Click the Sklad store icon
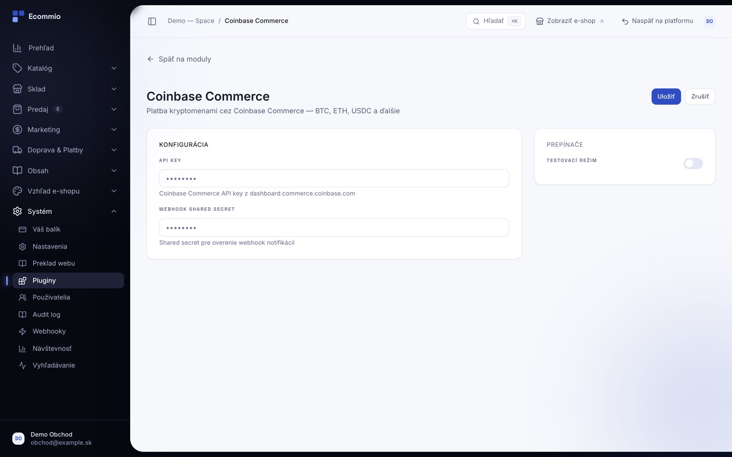The width and height of the screenshot is (732, 457). (17, 89)
